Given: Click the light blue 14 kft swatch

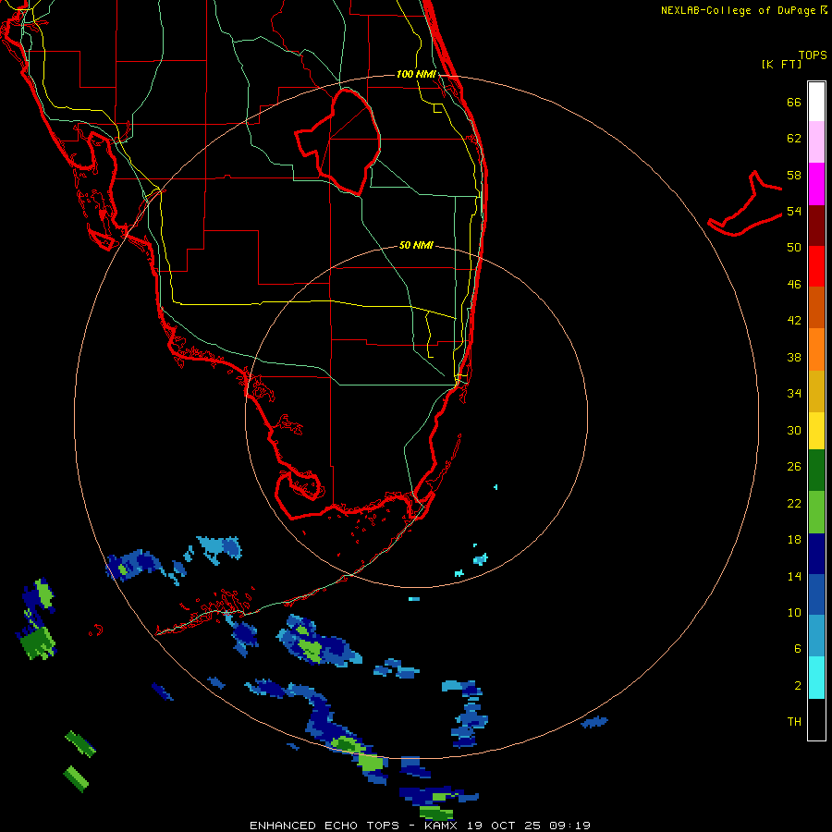Looking at the screenshot, I should point(816,636).
